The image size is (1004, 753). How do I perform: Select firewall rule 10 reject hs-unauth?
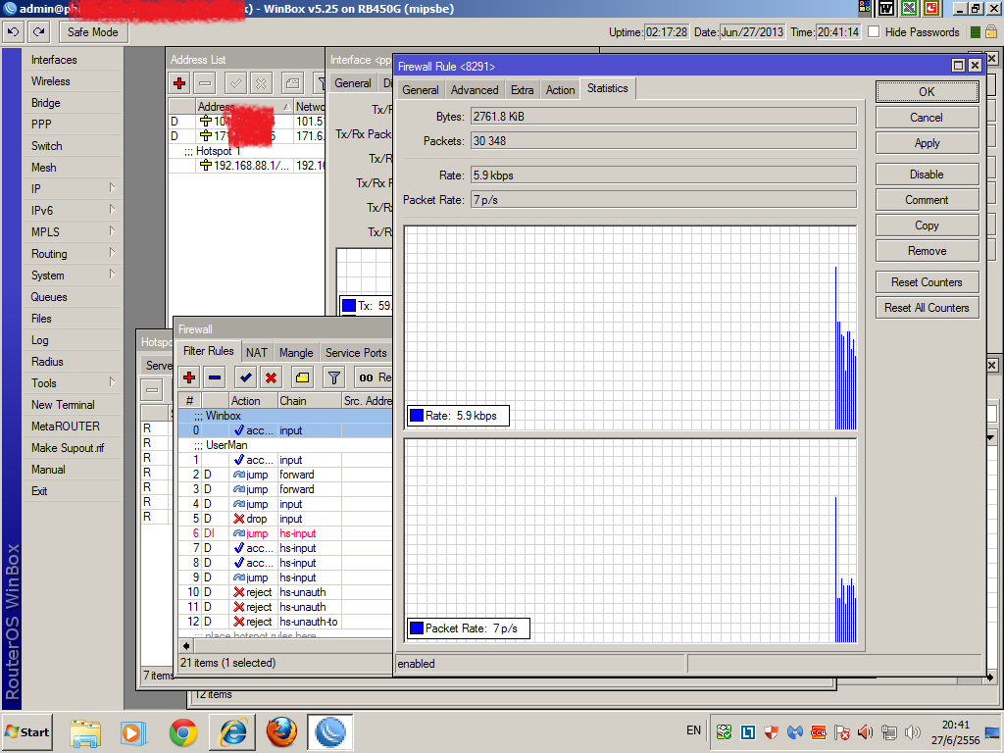pos(285,592)
